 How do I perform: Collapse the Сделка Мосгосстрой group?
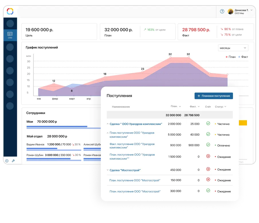tap(108, 170)
